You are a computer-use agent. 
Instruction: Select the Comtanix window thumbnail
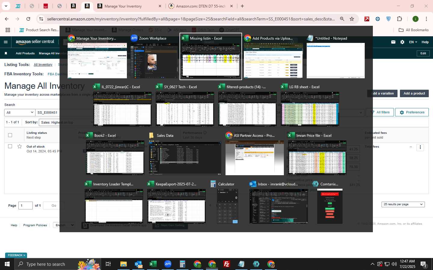pos(330,202)
